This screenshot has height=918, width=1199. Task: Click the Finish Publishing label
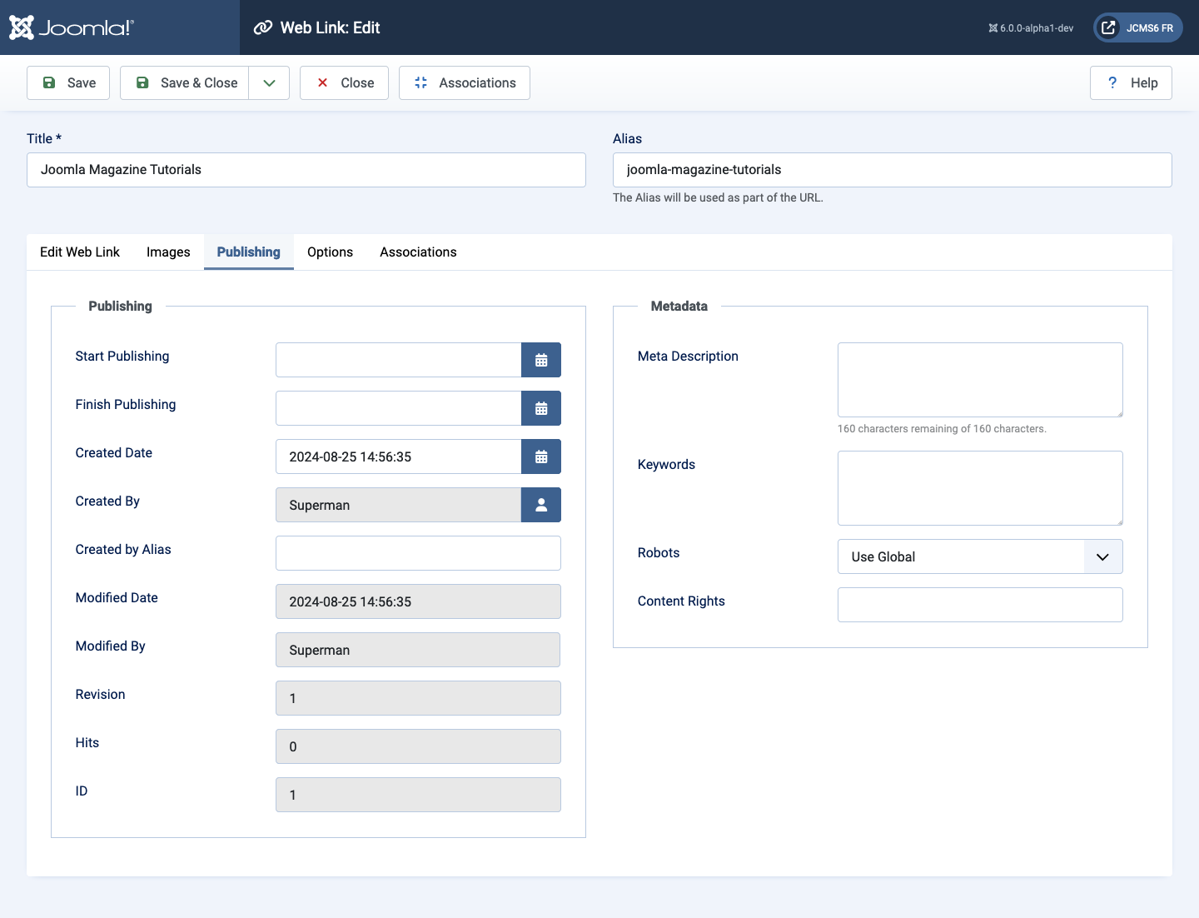126,404
